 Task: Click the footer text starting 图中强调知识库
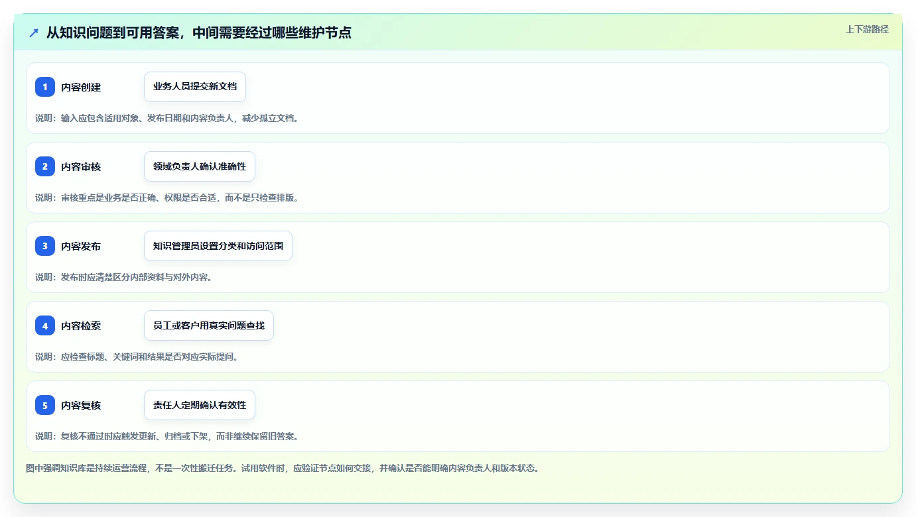point(283,468)
